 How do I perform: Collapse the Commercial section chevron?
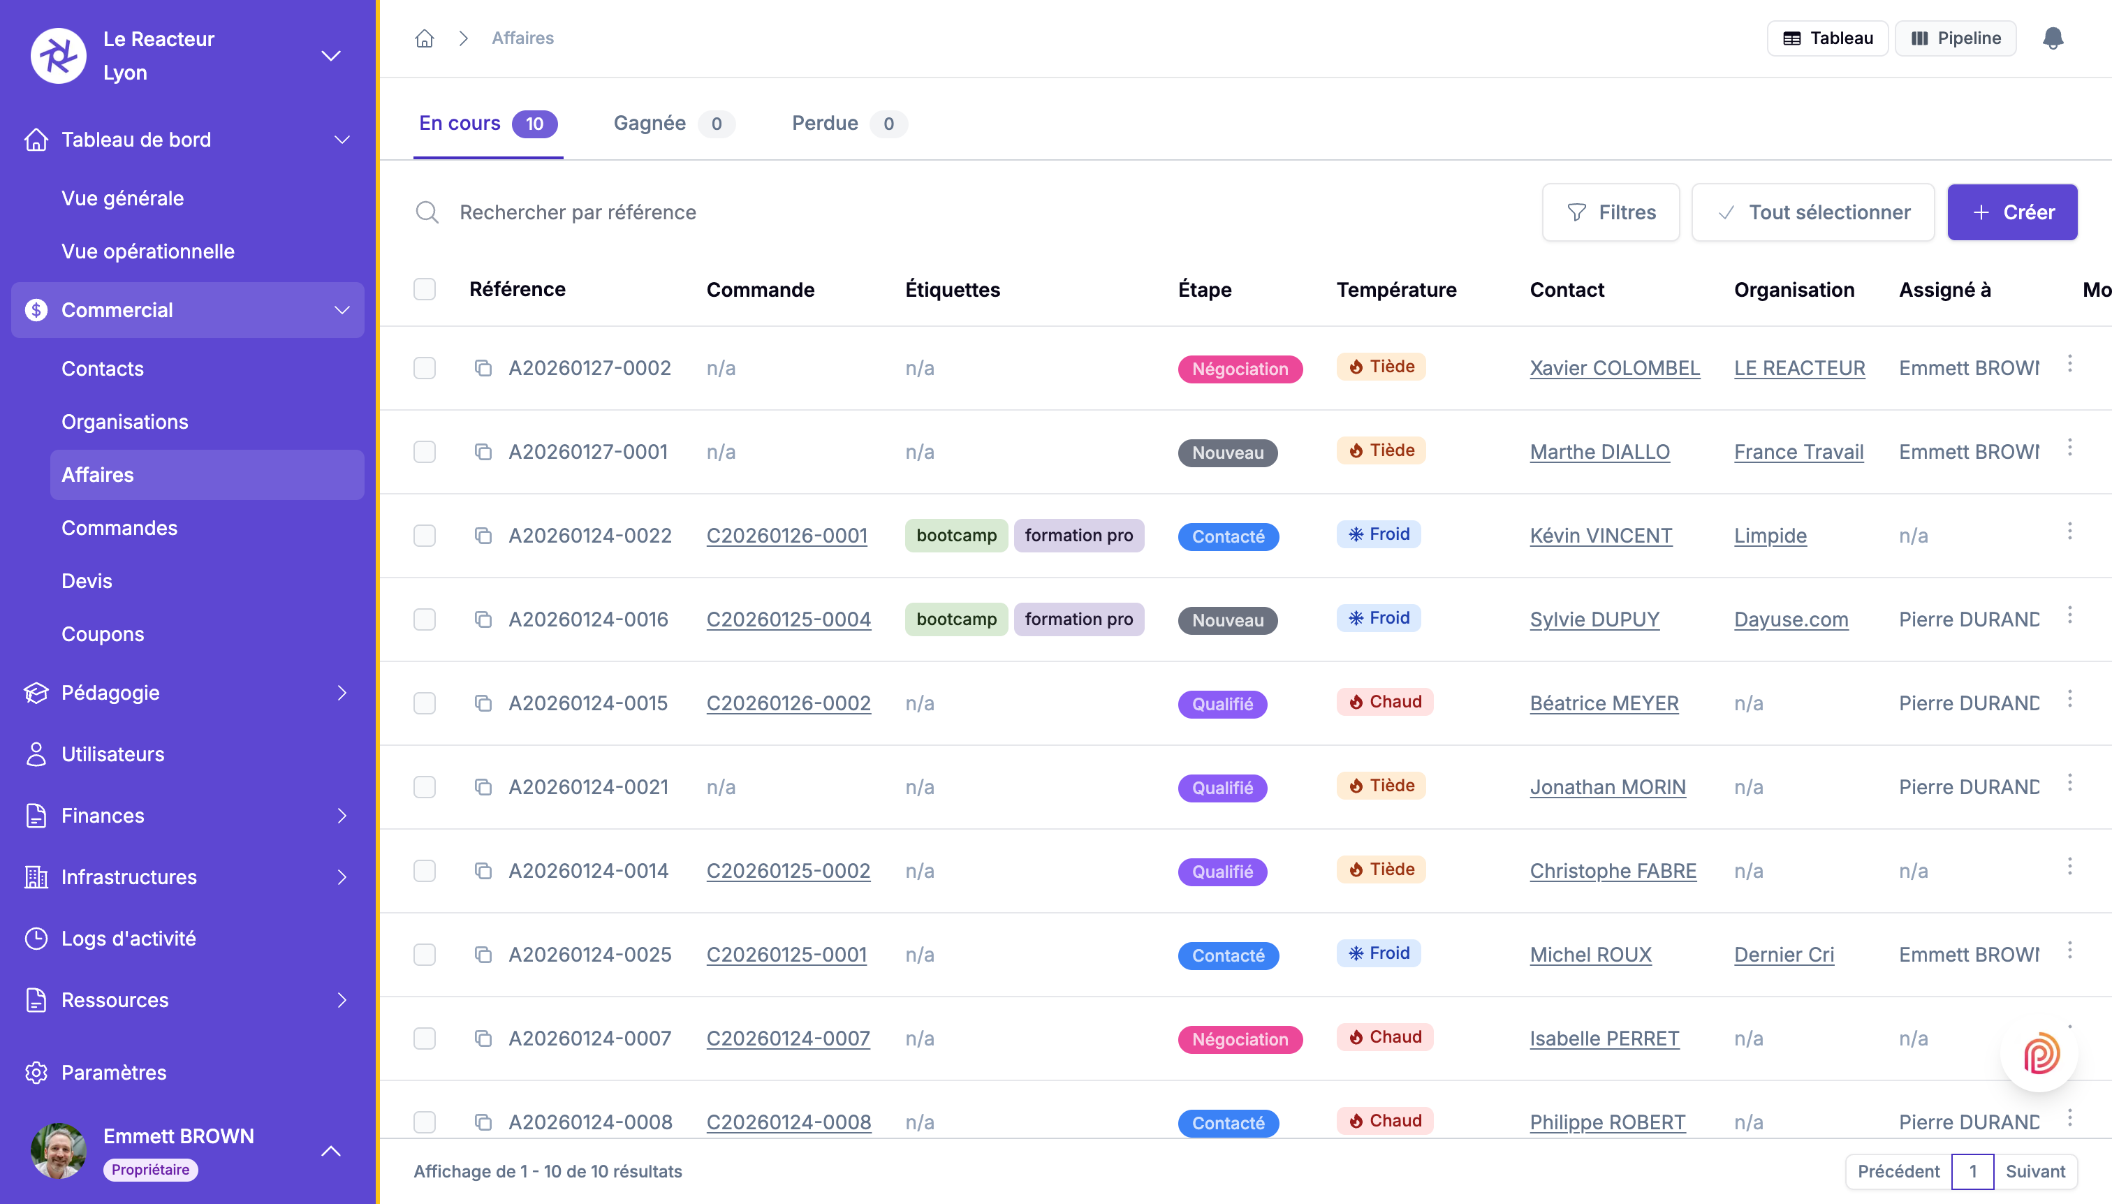[342, 310]
